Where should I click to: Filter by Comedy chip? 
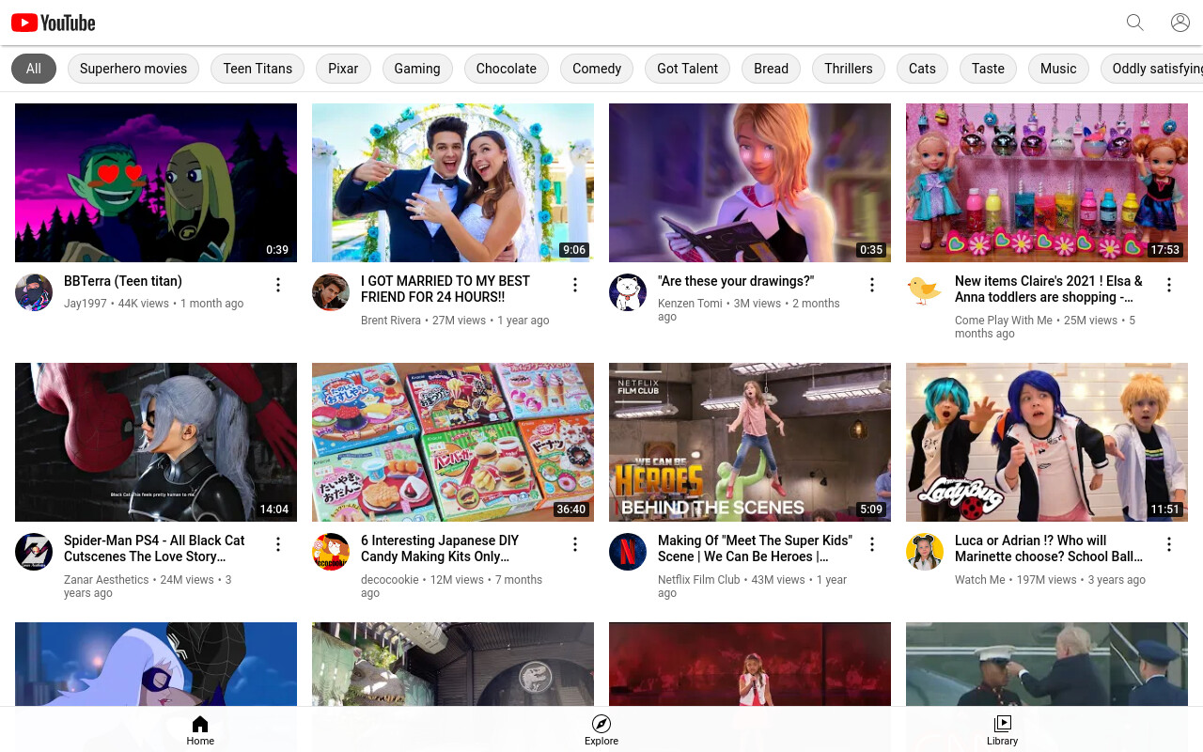point(597,69)
